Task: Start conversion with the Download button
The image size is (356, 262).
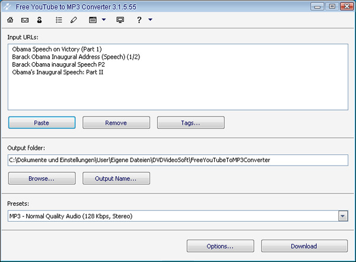Action: point(304,246)
